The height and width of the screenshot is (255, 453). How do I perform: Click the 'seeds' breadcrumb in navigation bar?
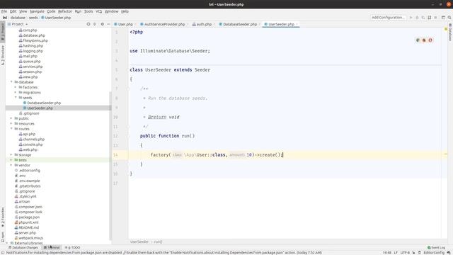pyautogui.click(x=33, y=18)
